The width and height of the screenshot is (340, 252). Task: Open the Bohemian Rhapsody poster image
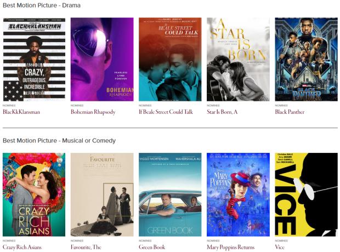pos(102,59)
